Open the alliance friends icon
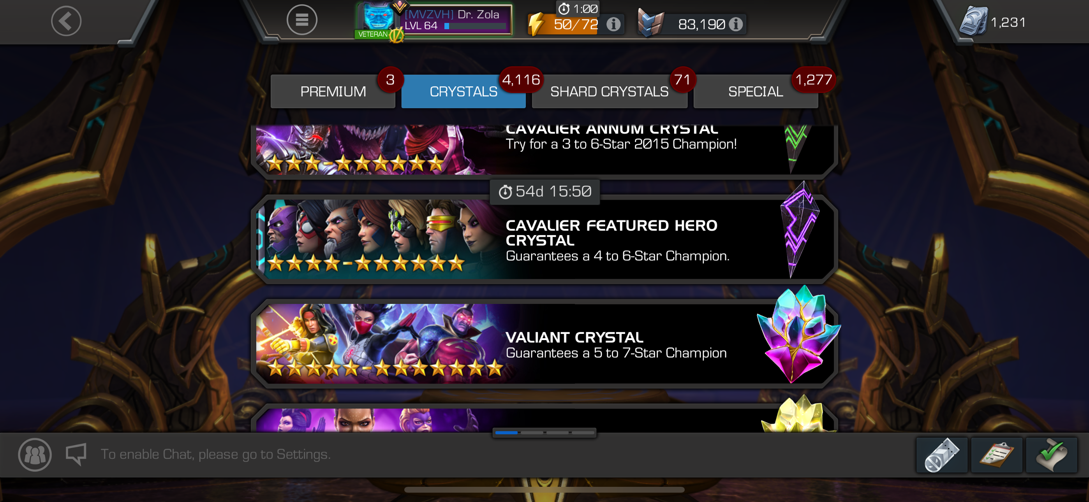 click(35, 455)
